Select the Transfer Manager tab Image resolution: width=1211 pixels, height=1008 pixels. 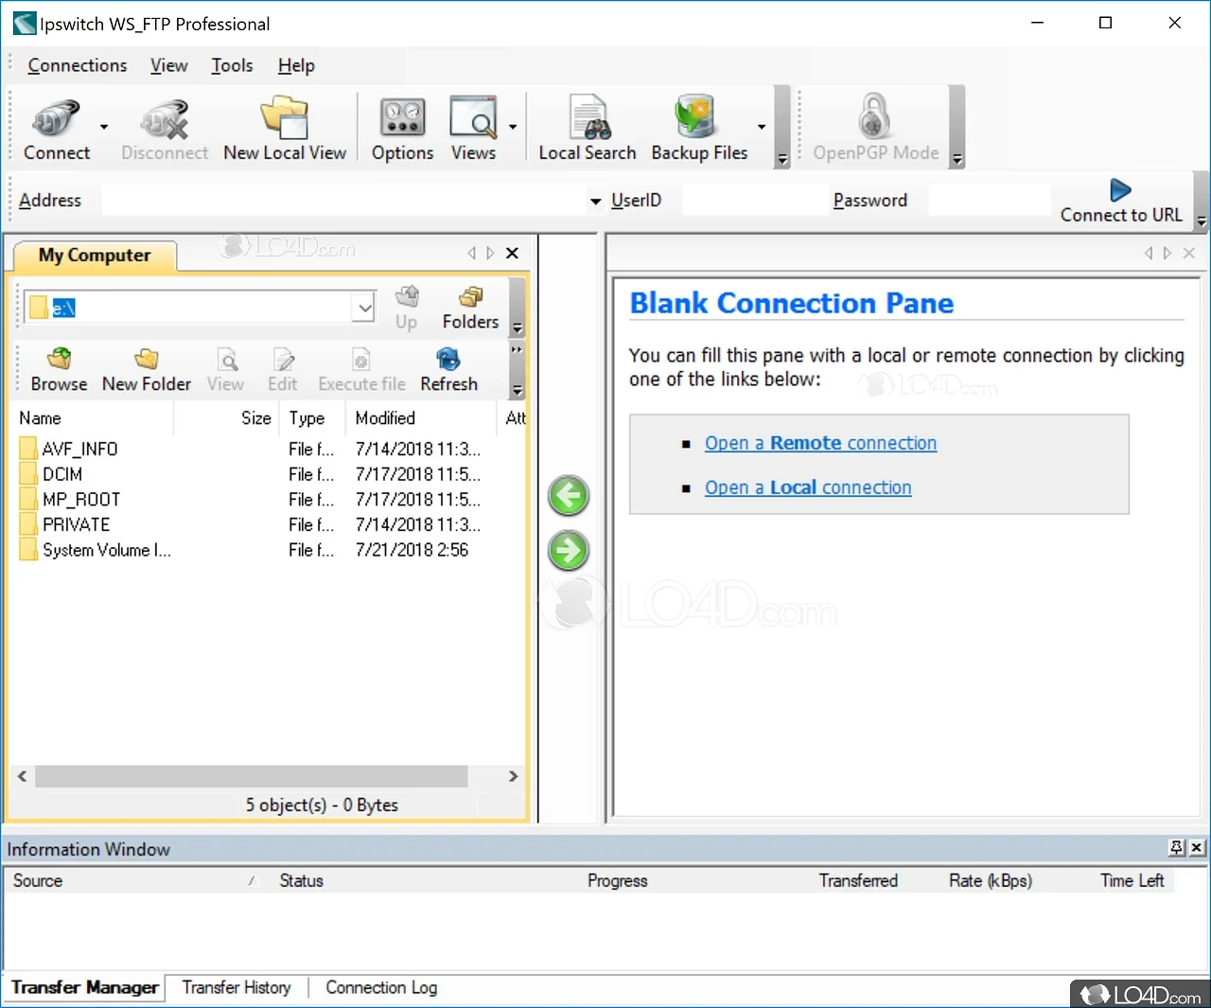coord(85,987)
